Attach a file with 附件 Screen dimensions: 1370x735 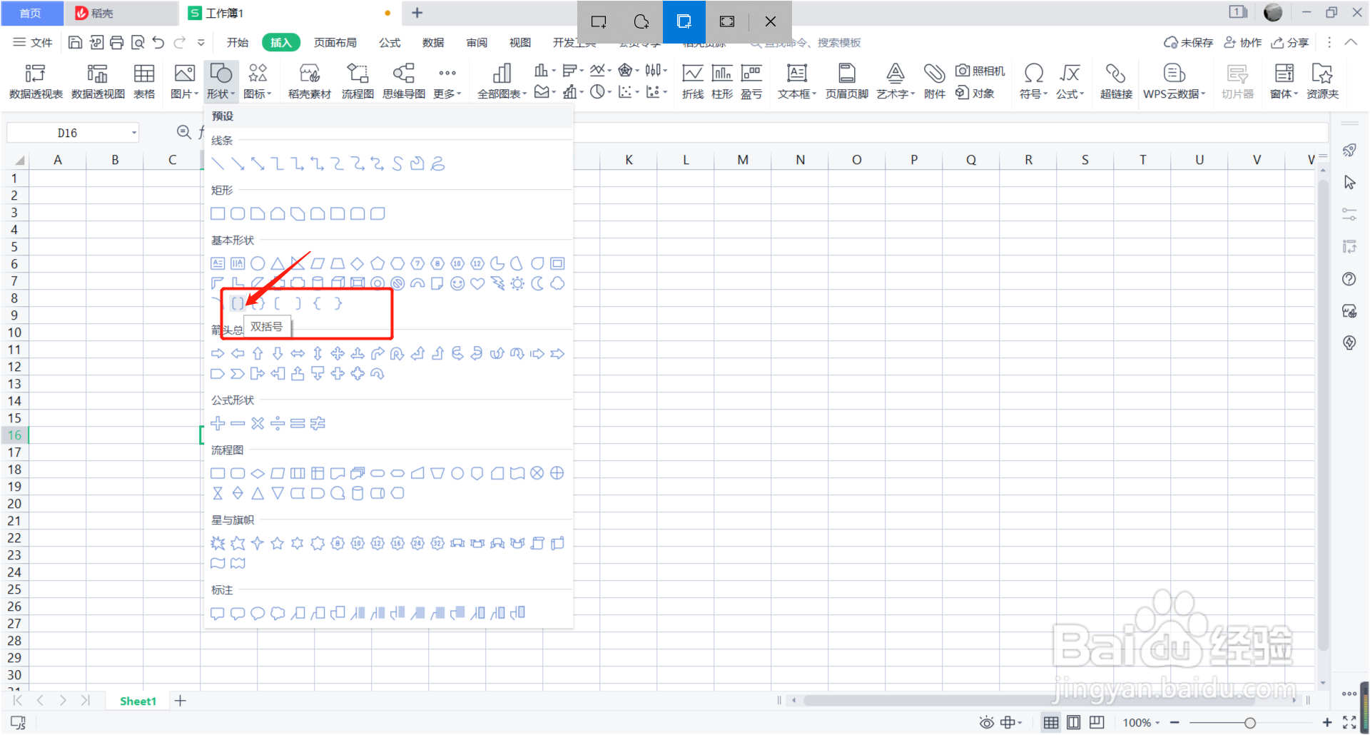point(935,81)
